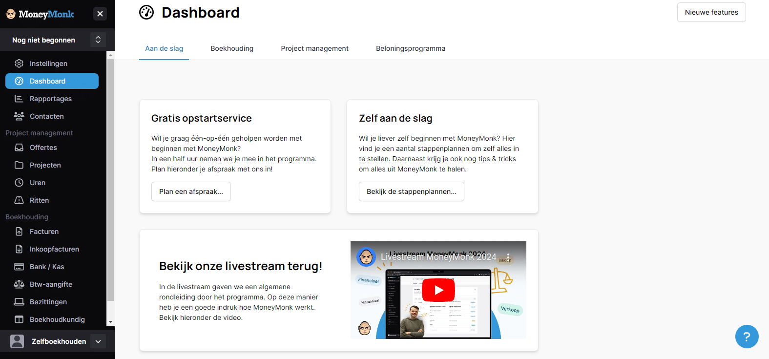Open the blue help question mark bubble
Screen dimensions: 769x359
[747, 337]
